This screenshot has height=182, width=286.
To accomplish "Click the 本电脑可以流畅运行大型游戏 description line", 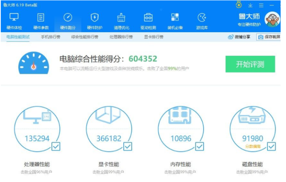I will 124,69.
